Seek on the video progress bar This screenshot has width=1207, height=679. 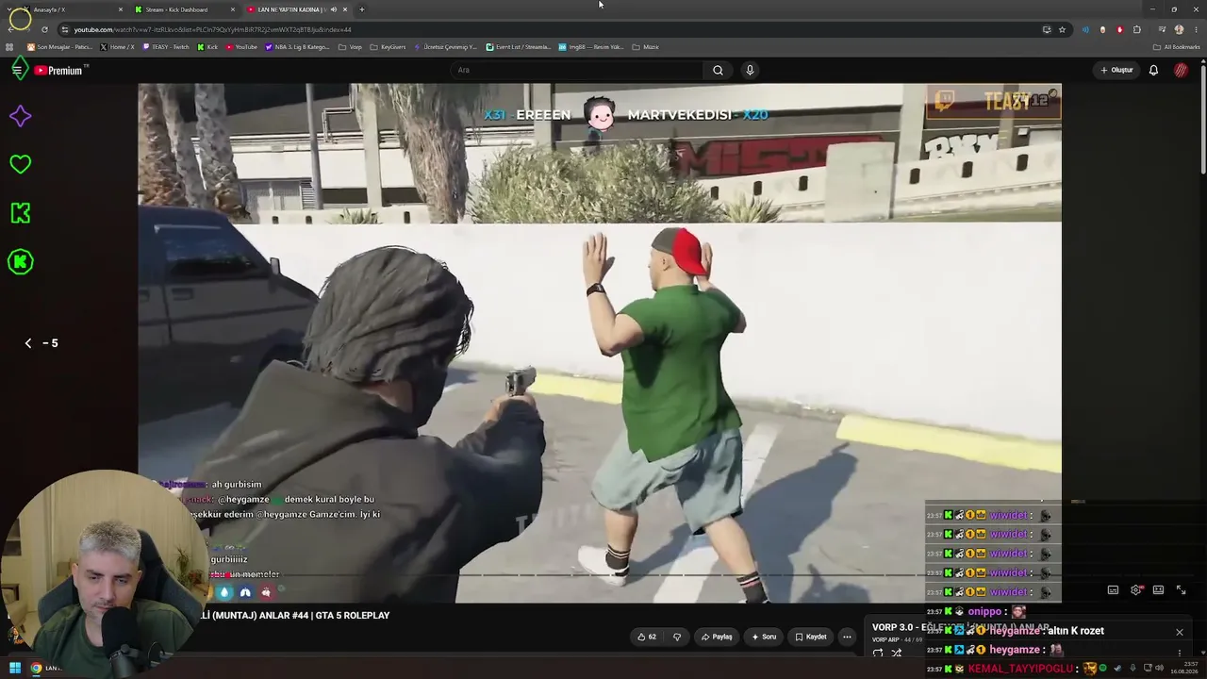(x=600, y=574)
